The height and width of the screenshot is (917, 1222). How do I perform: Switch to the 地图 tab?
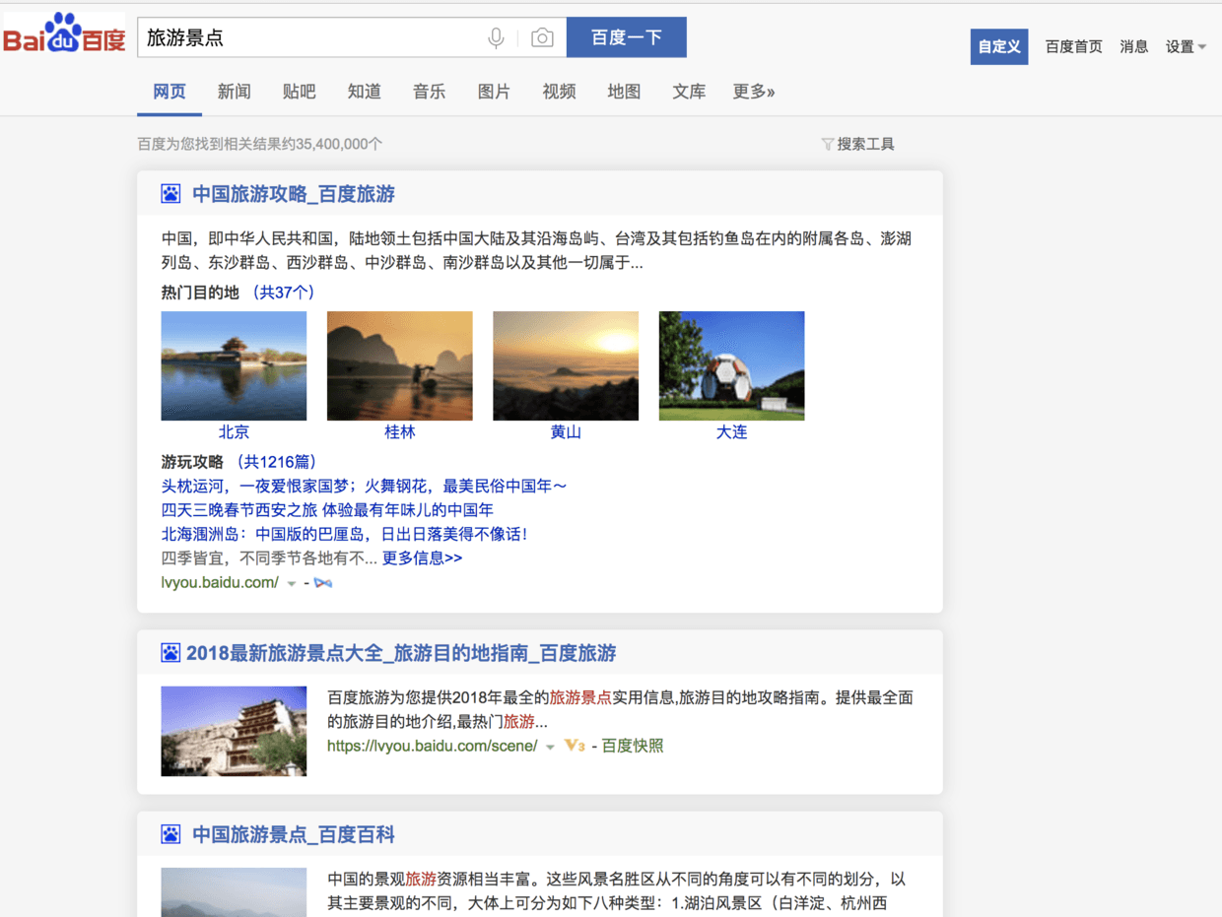point(625,92)
